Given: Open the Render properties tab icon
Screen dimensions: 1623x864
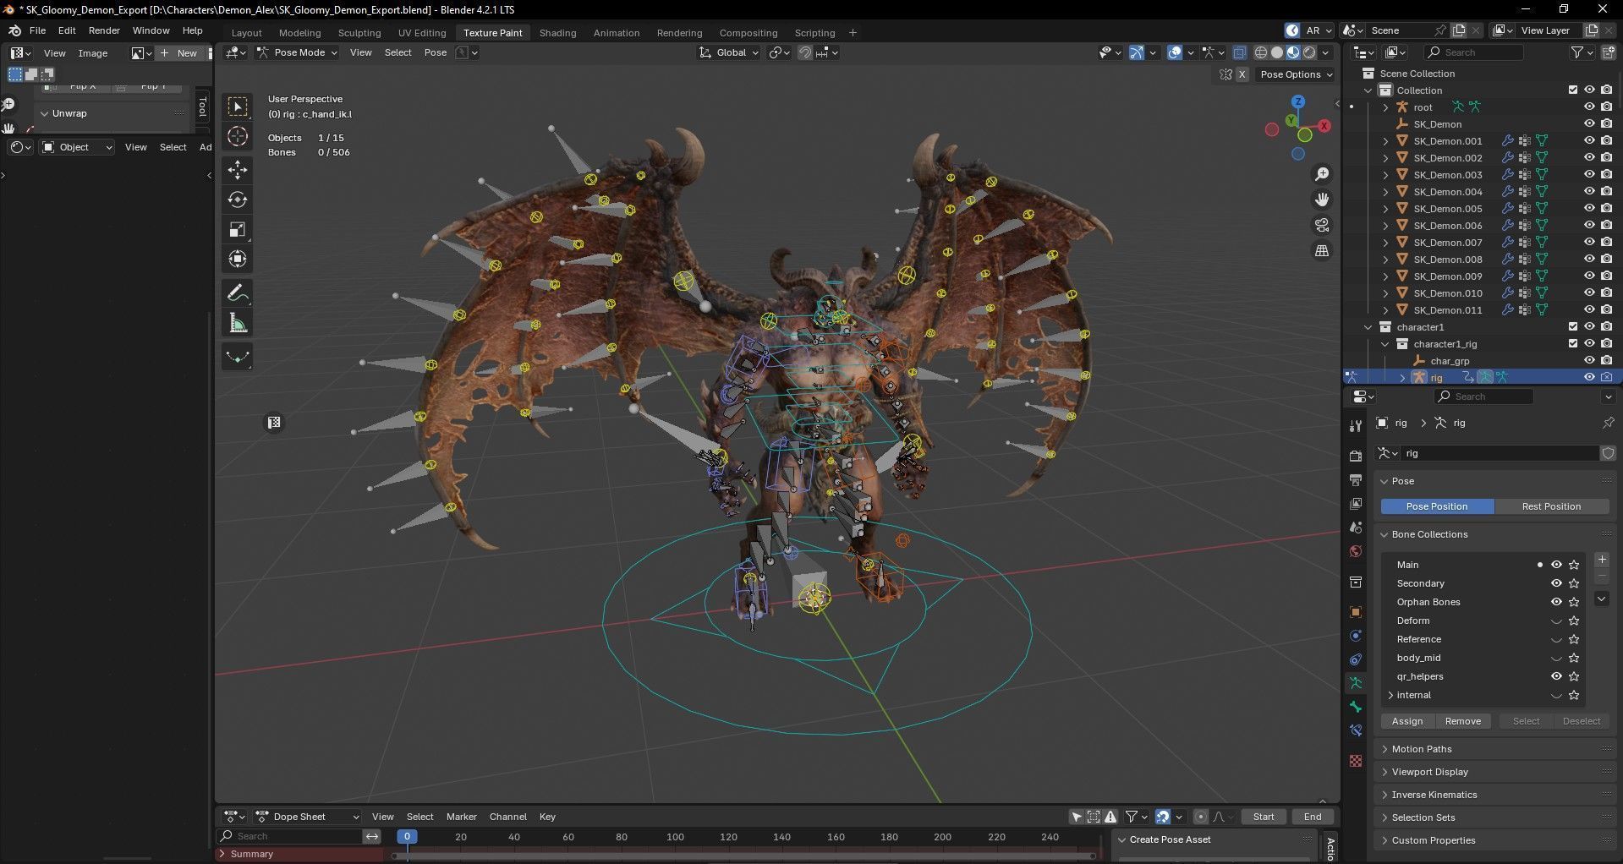Looking at the screenshot, I should point(1356,456).
